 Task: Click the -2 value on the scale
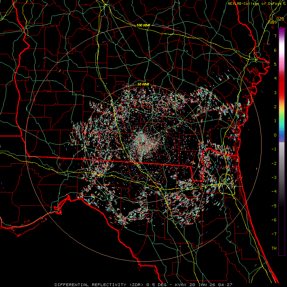click(274, 164)
